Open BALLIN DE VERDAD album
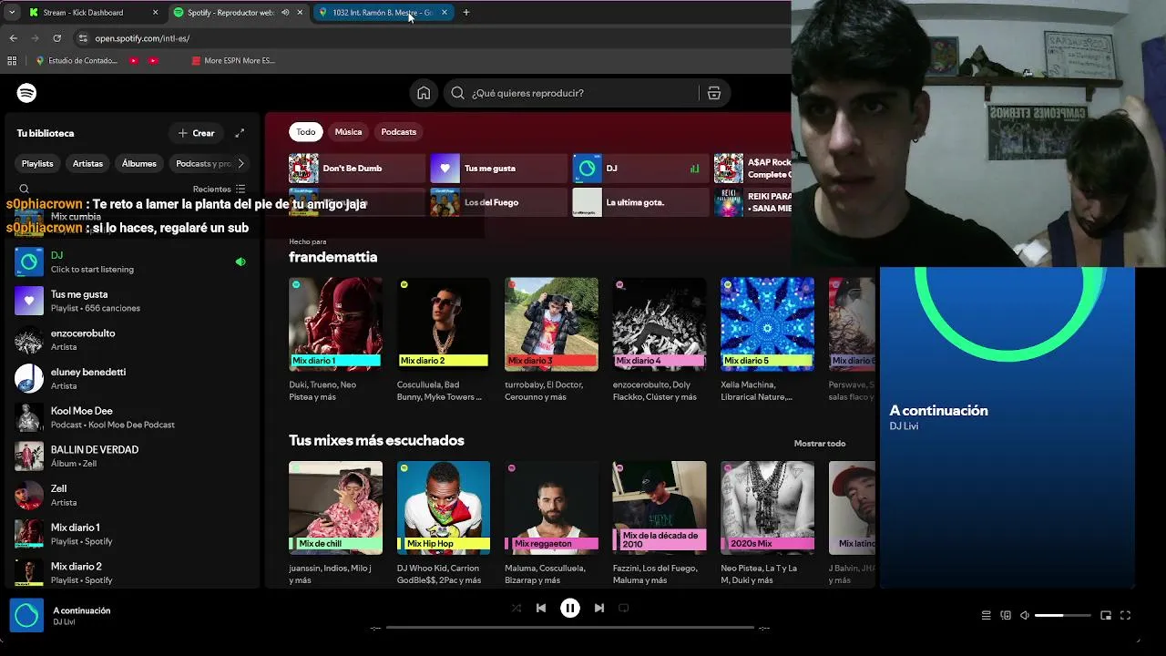The image size is (1166, 656). pyautogui.click(x=132, y=456)
